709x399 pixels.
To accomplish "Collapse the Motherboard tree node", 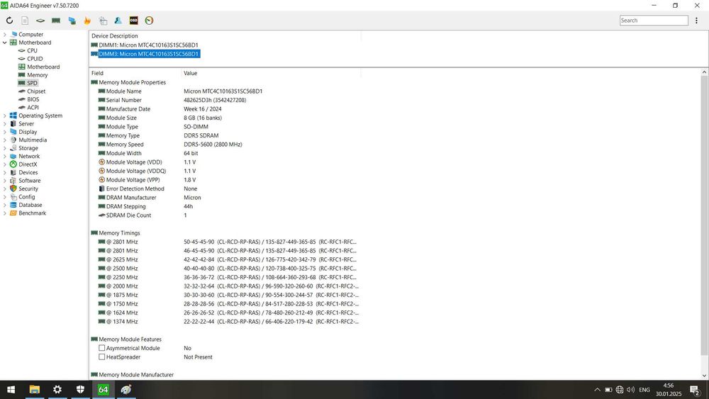I will [x=4, y=43].
